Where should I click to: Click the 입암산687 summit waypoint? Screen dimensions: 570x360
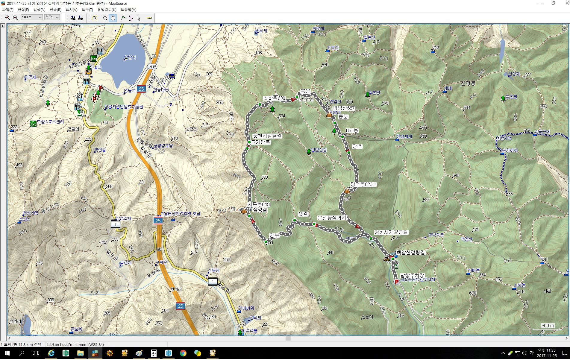(x=329, y=114)
